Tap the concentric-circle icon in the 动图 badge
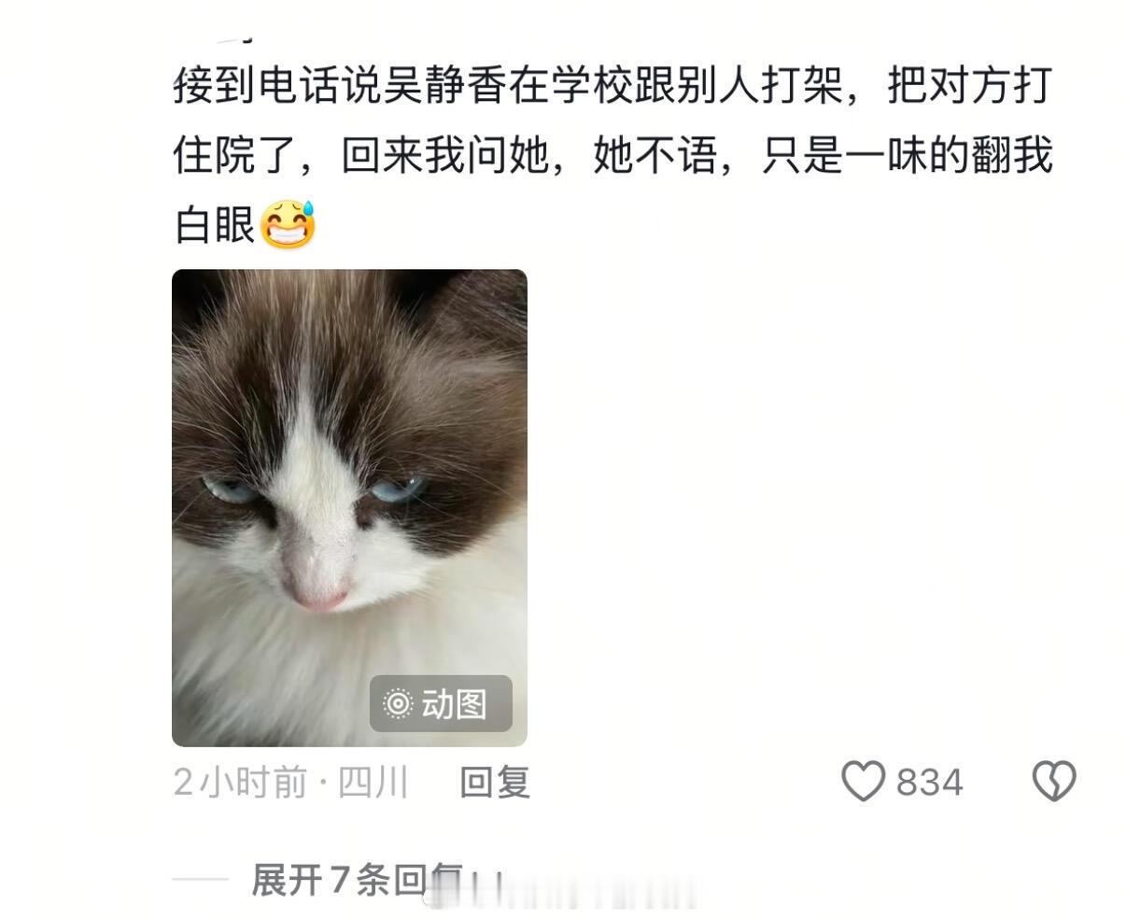This screenshot has width=1126, height=920. click(x=398, y=703)
